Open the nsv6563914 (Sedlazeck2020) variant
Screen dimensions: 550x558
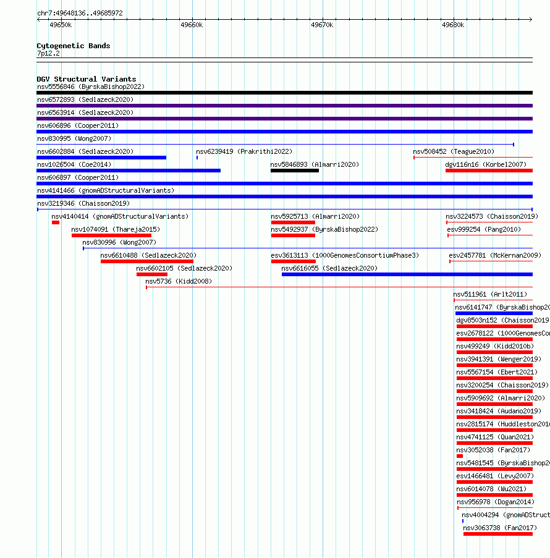tap(85, 113)
